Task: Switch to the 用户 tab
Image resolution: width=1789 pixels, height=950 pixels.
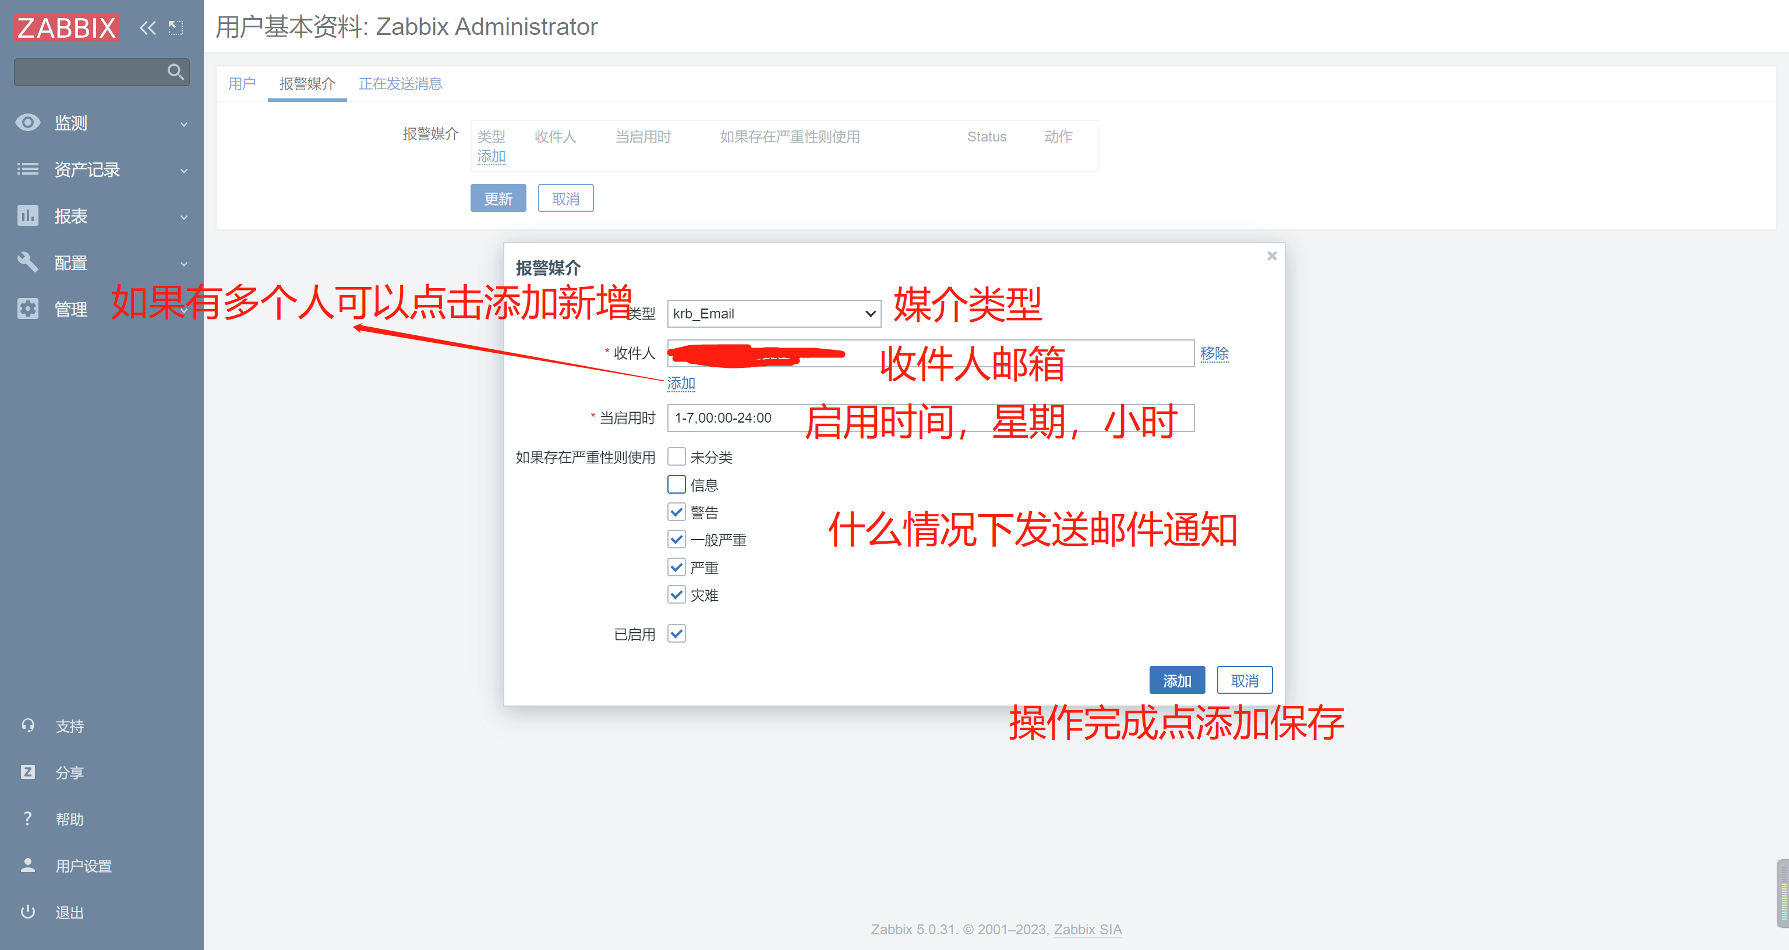Action: (x=242, y=84)
